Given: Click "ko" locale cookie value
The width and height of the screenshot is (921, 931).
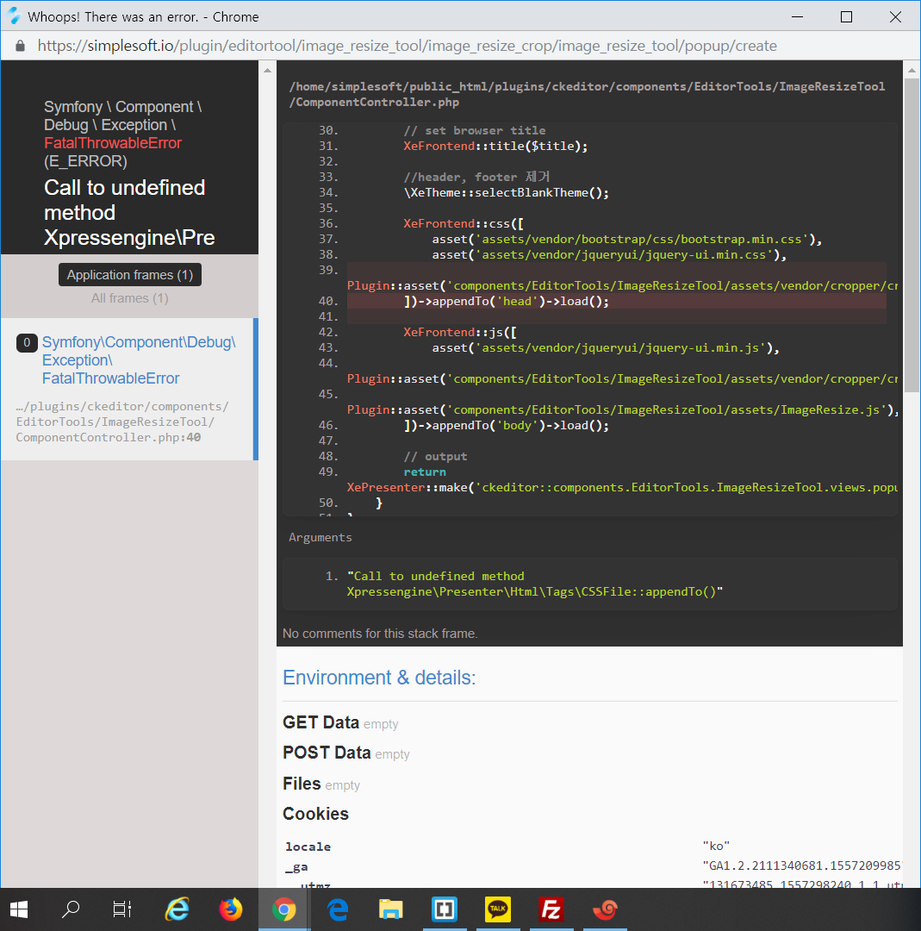Looking at the screenshot, I should pyautogui.click(x=716, y=846).
